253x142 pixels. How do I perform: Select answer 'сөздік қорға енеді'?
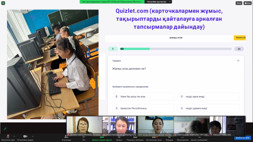(208, 96)
